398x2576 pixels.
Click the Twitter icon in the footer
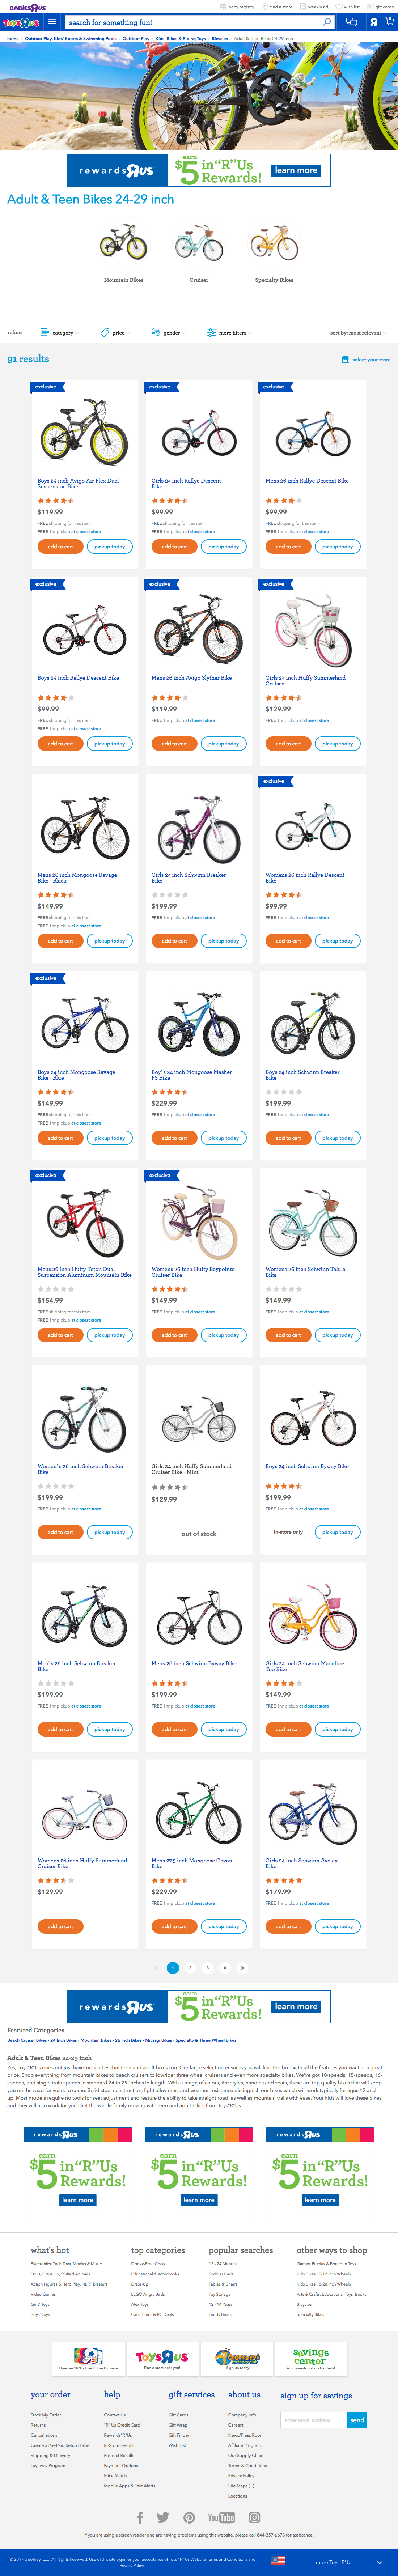[163, 2518]
